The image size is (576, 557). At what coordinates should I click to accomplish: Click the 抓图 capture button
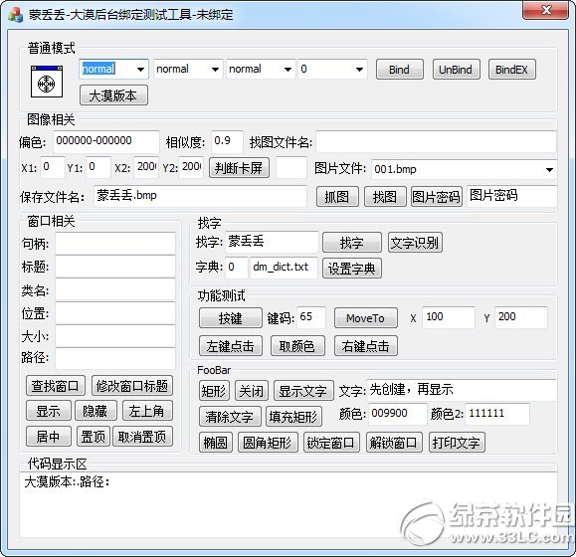tap(337, 196)
